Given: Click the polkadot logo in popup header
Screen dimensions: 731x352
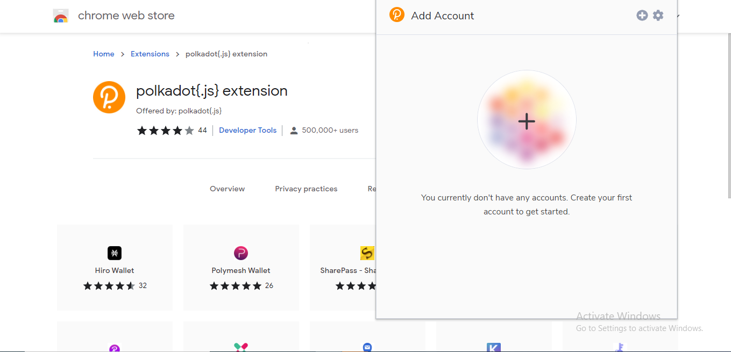Looking at the screenshot, I should point(397,15).
